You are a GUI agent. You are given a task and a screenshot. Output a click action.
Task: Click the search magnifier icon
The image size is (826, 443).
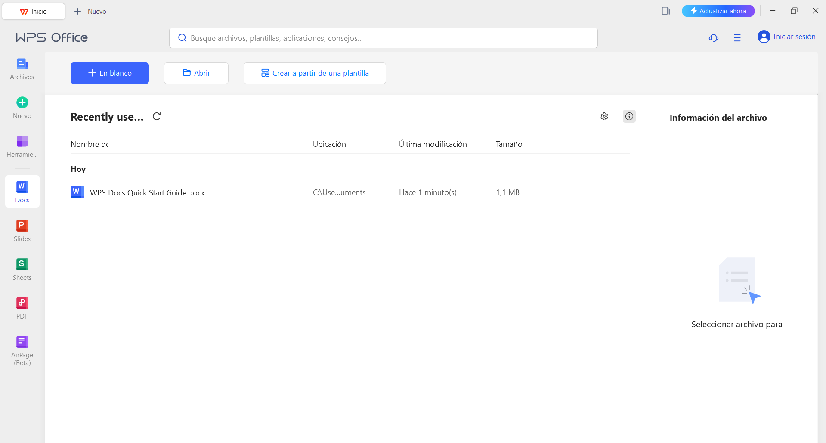tap(183, 38)
